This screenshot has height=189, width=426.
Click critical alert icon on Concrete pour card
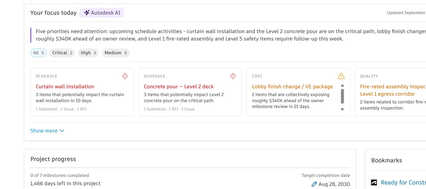click(x=233, y=76)
